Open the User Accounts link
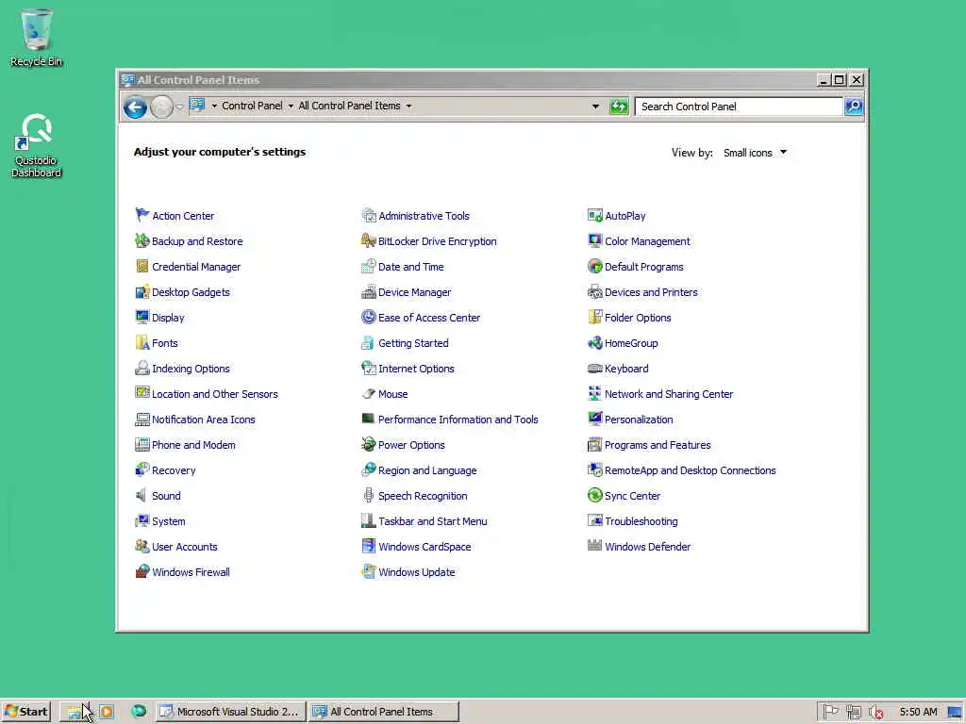Image resolution: width=966 pixels, height=724 pixels. pyautogui.click(x=185, y=547)
